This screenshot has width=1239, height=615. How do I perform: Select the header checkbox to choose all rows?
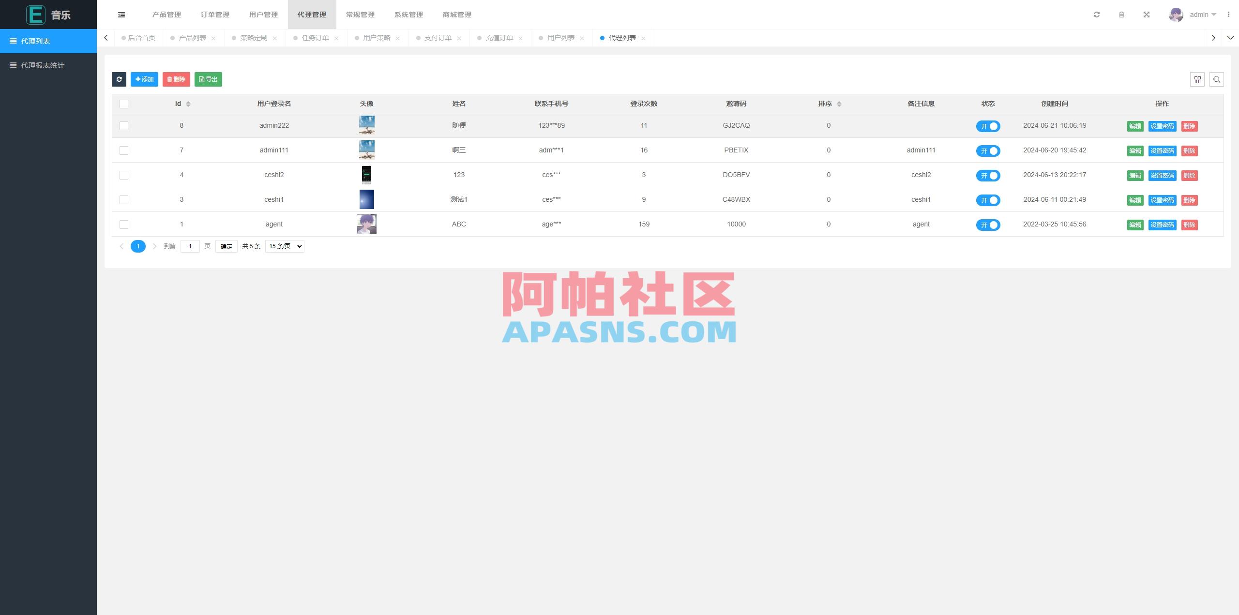coord(124,104)
